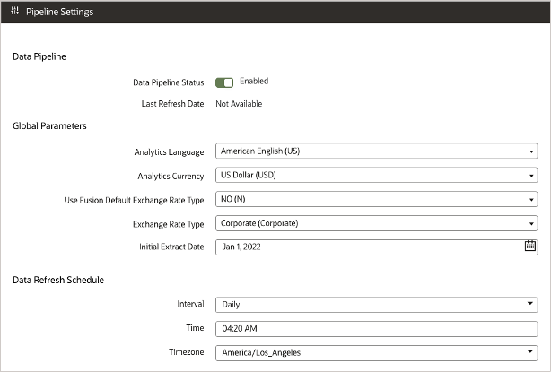Expand the Interval dropdown set to Daily
This screenshot has width=551, height=372.
(x=532, y=305)
